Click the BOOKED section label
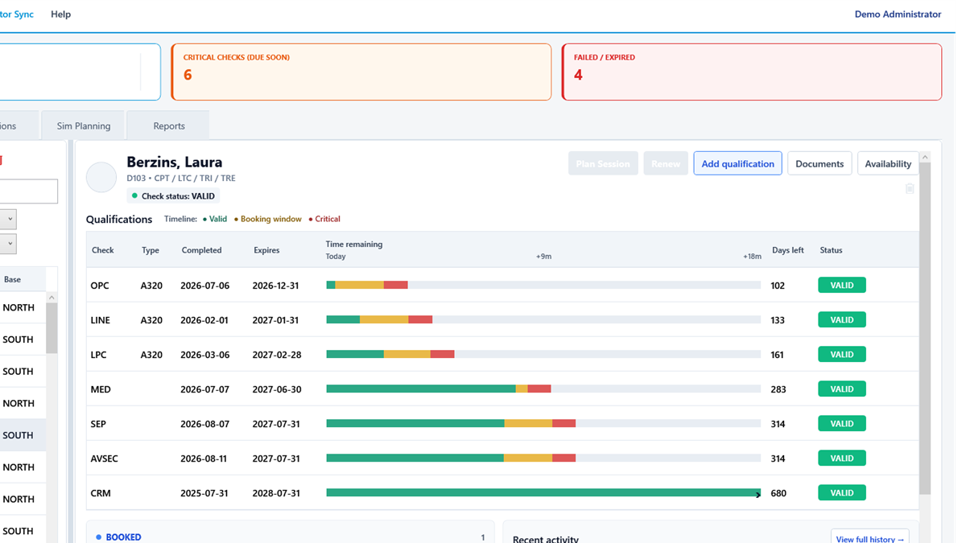This screenshot has height=543, width=966. point(123,537)
